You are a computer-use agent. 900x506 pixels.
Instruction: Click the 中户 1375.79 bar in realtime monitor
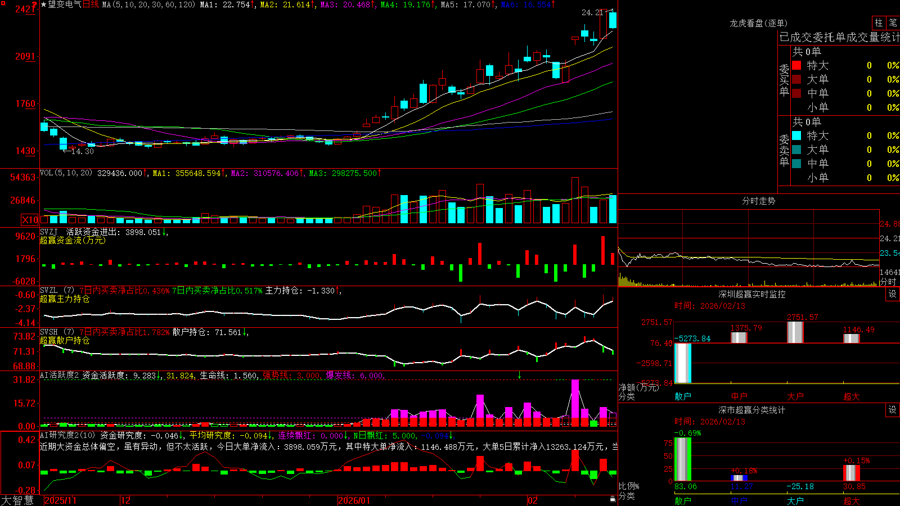tap(739, 337)
